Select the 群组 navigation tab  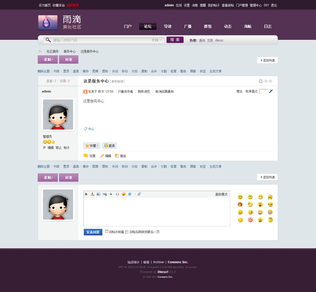(x=208, y=26)
